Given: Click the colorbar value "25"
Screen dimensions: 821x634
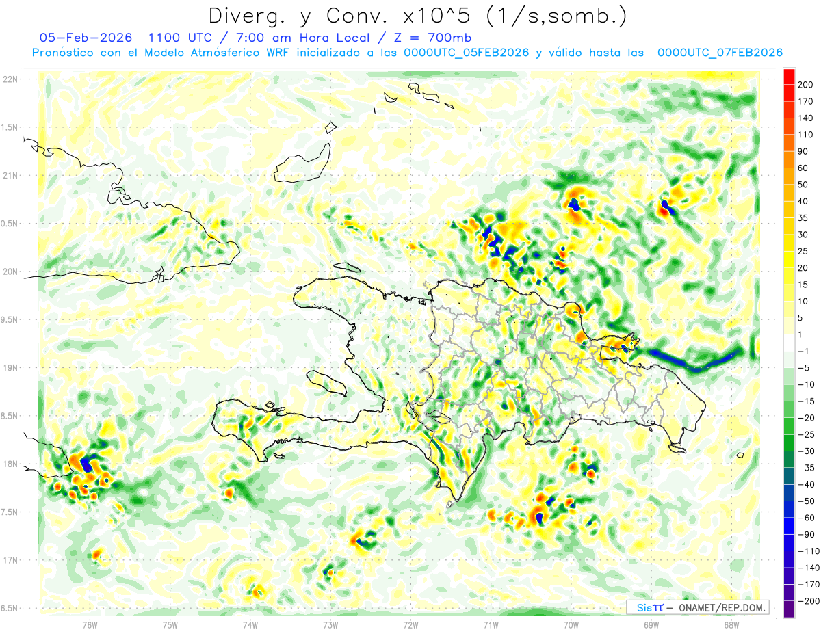Looking at the screenshot, I should (803, 252).
